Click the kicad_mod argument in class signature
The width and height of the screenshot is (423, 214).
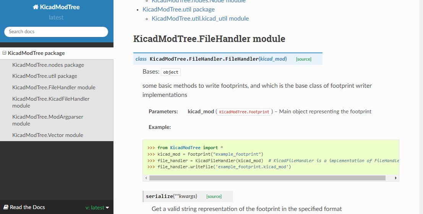273,59
